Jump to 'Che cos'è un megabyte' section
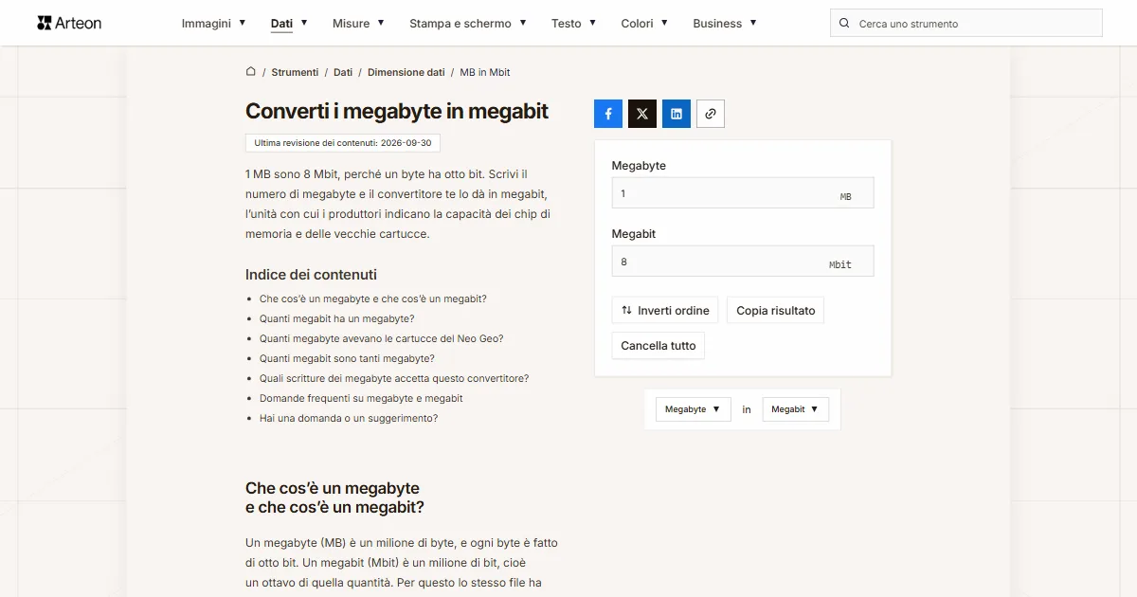The image size is (1137, 597). 373,298
